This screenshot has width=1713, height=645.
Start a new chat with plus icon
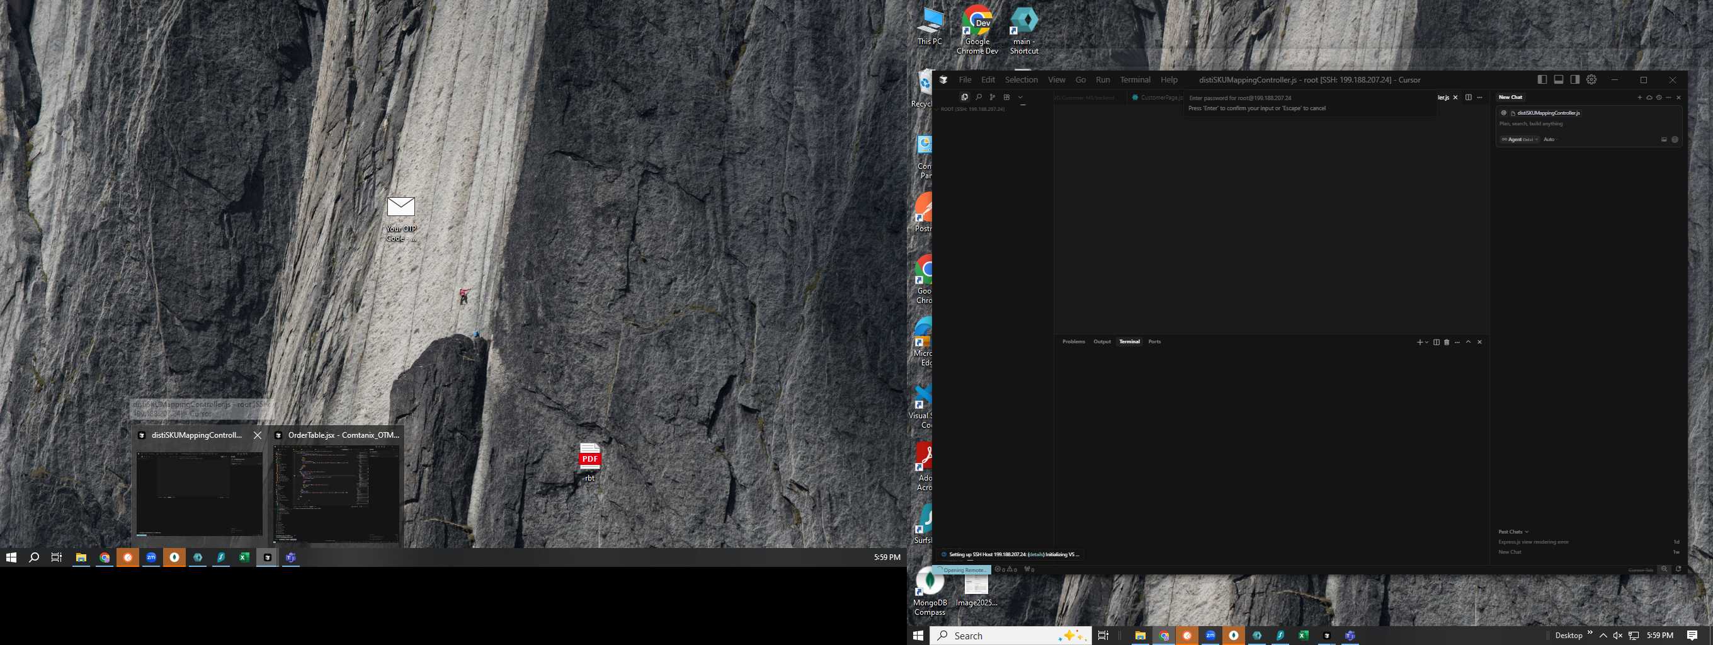tap(1640, 98)
